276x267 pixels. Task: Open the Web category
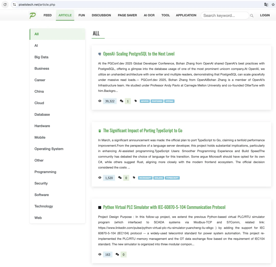(x=57, y=218)
